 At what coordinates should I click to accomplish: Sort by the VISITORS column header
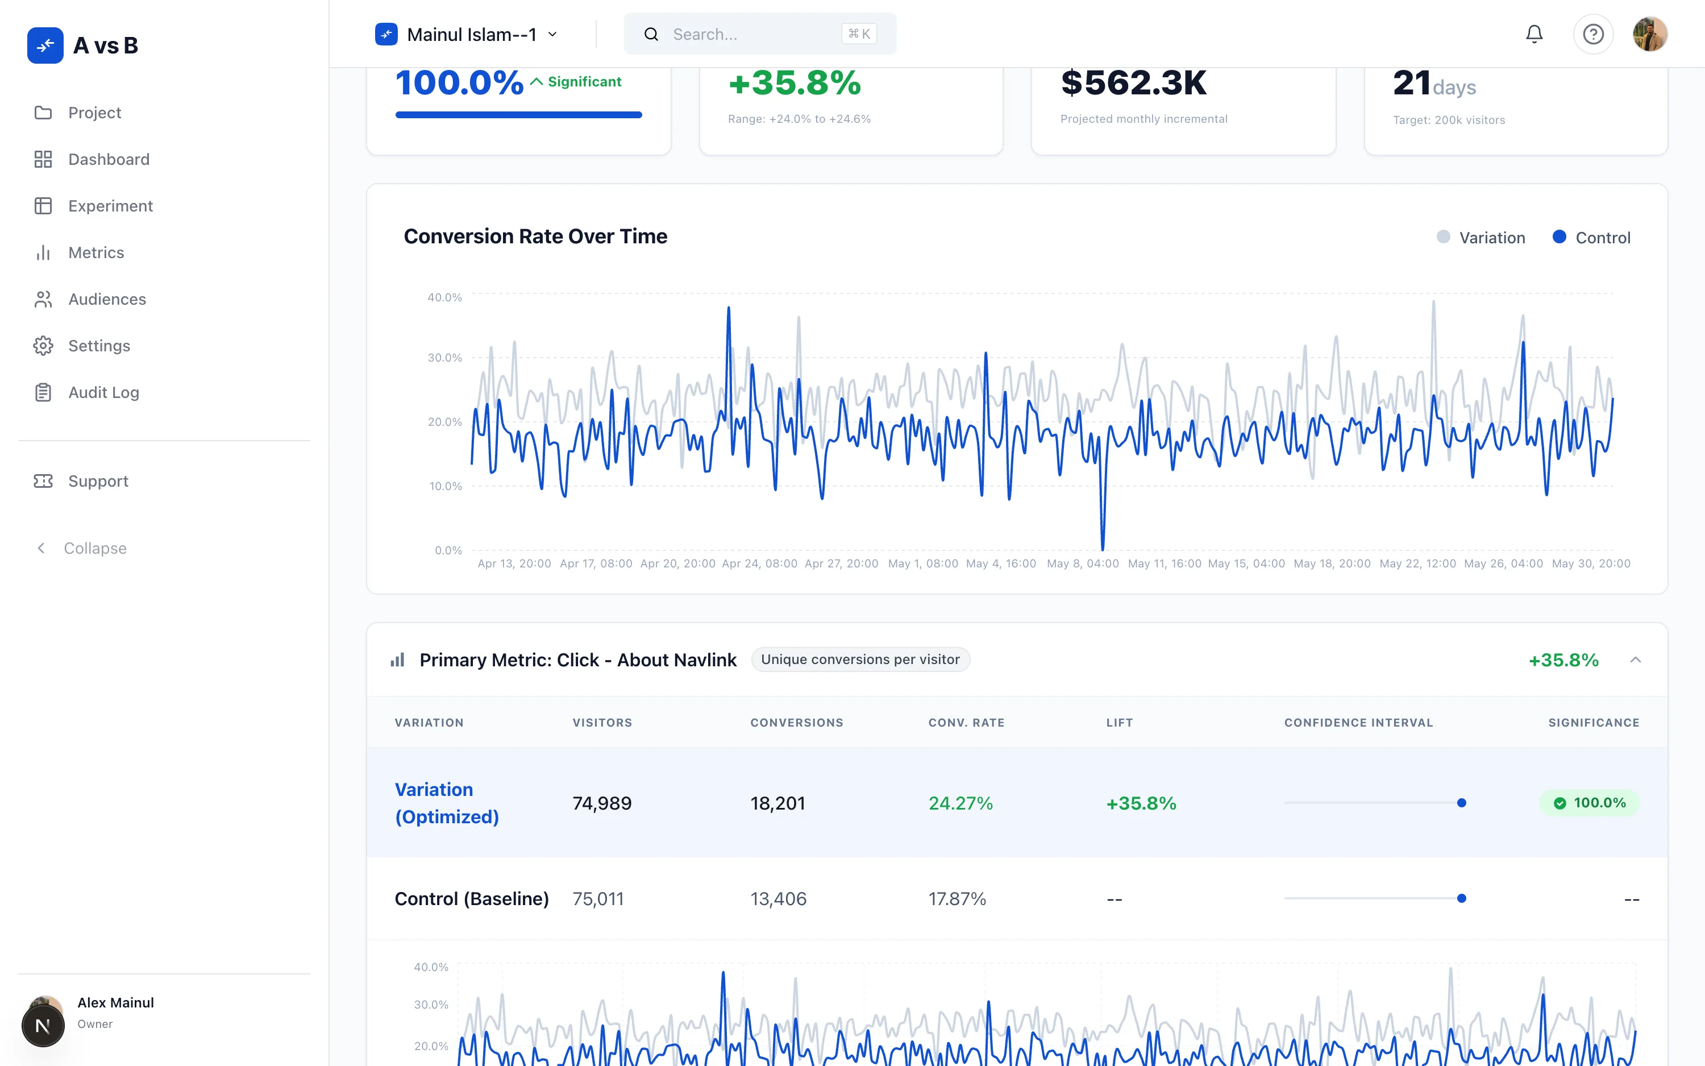602,723
